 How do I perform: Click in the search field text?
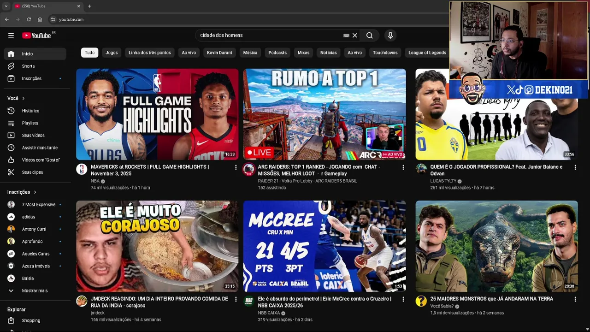coord(221,36)
